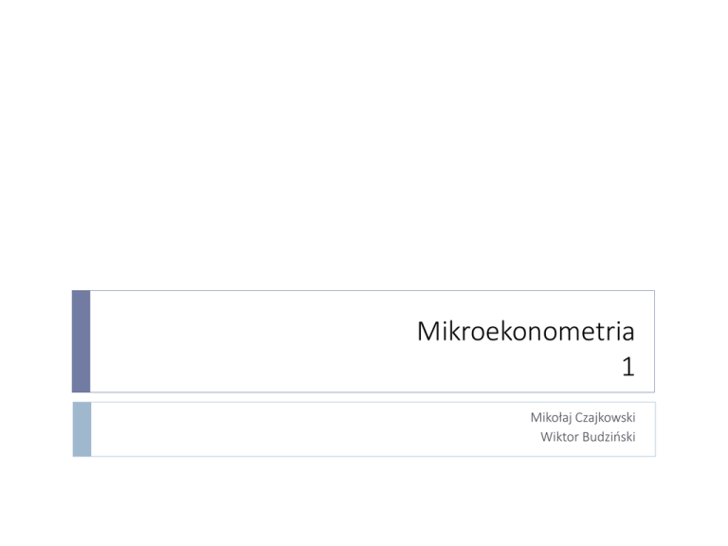The width and height of the screenshot is (728, 546).
Task: Click the right border of the title box
Action: tap(654, 341)
